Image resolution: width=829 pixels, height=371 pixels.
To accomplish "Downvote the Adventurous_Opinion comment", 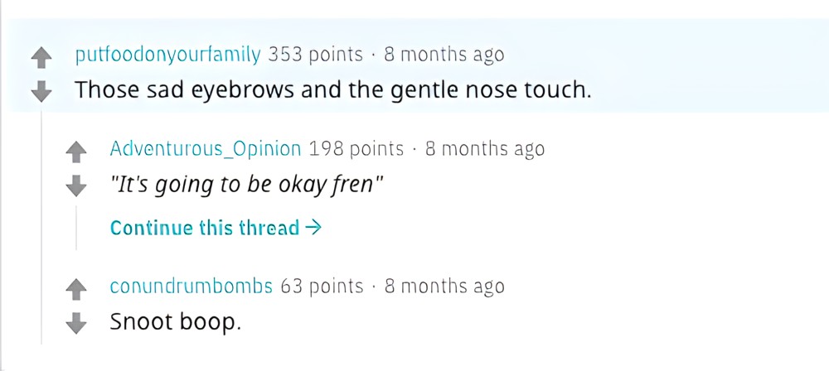I will pos(76,186).
